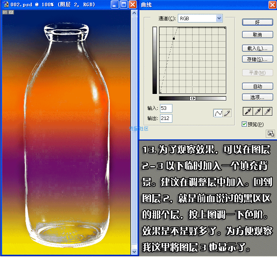The image size is (277, 257).
Task: Select the black control point on the curve
Action: coord(174,38)
